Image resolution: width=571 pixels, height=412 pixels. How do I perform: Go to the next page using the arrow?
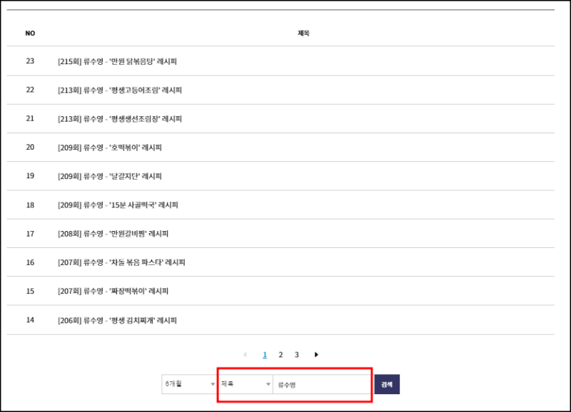point(316,354)
